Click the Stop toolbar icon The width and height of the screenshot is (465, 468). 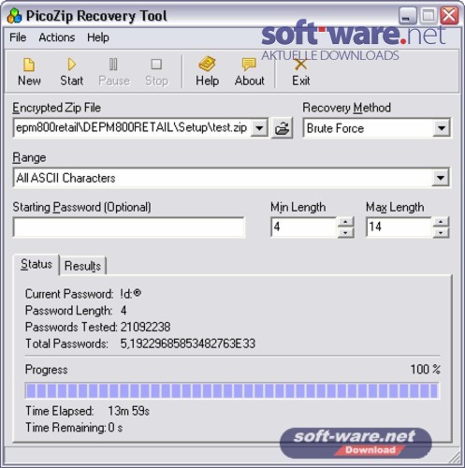156,65
